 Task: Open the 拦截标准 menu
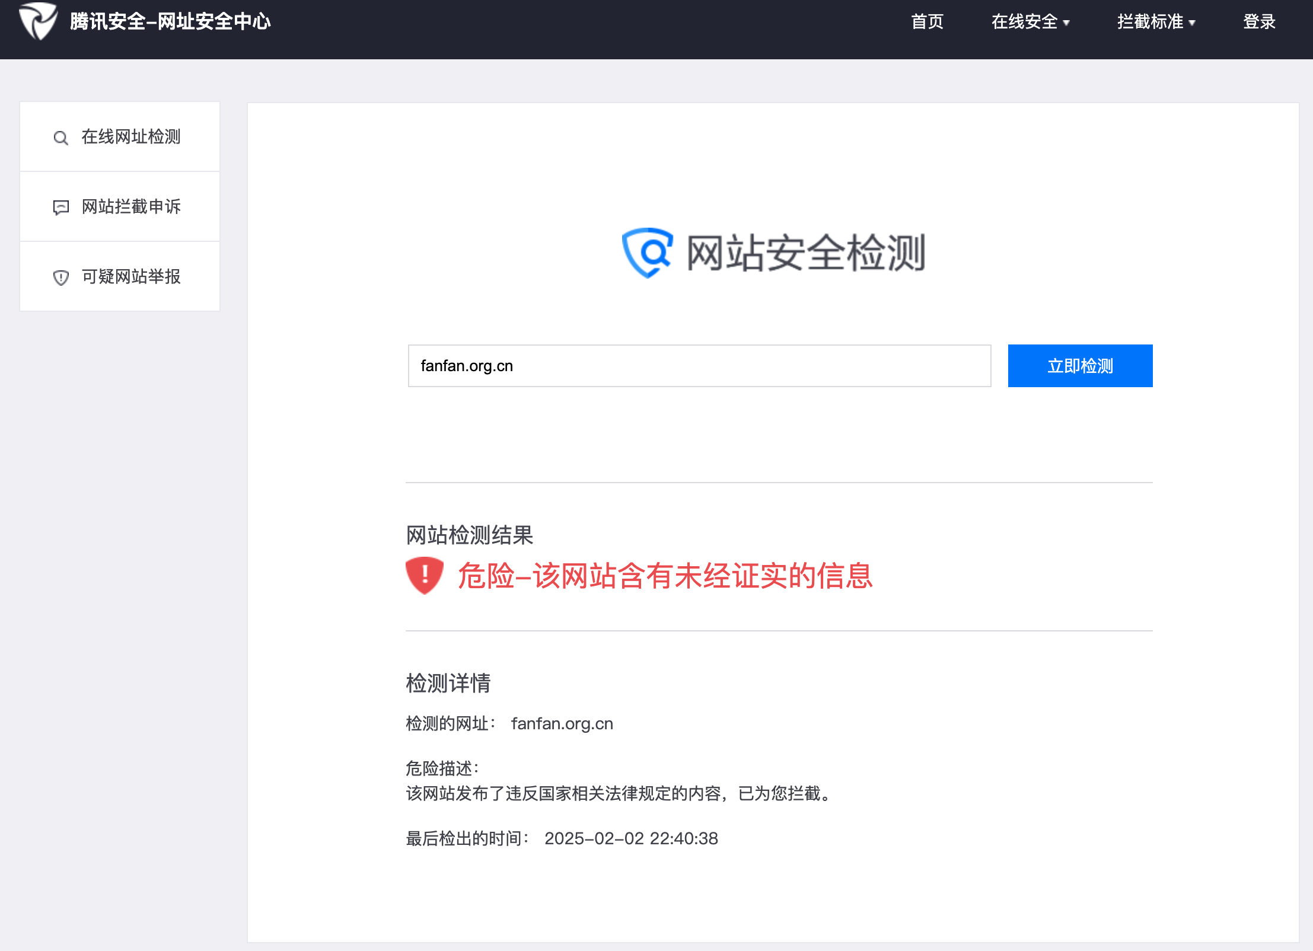[x=1151, y=22]
